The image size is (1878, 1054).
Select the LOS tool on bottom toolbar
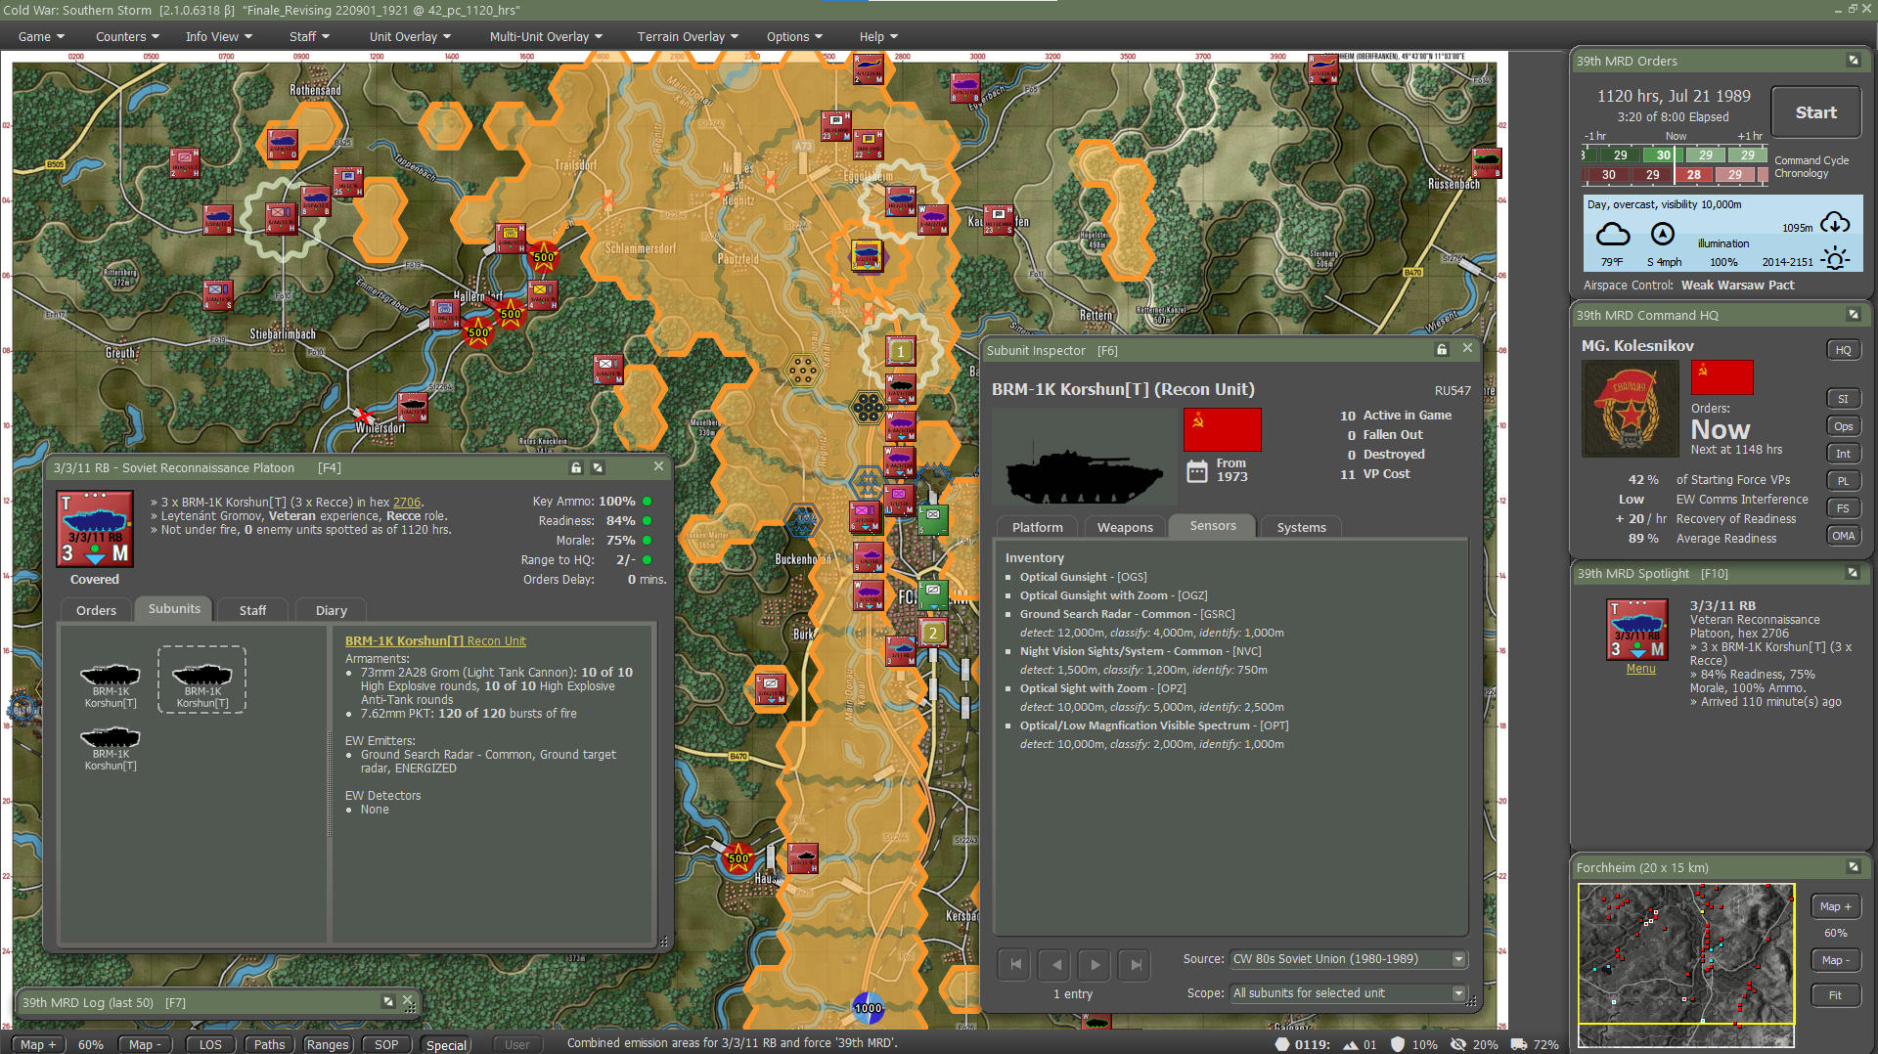(x=209, y=1044)
